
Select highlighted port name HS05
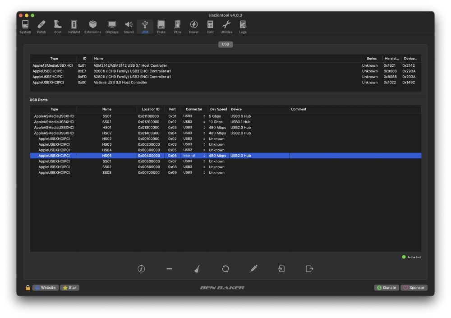coord(107,156)
